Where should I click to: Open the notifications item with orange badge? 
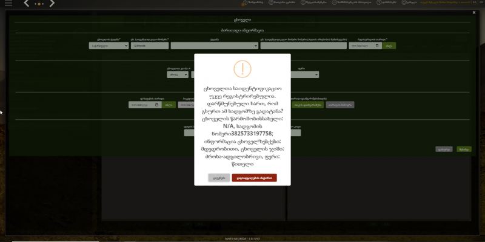coord(252,2)
